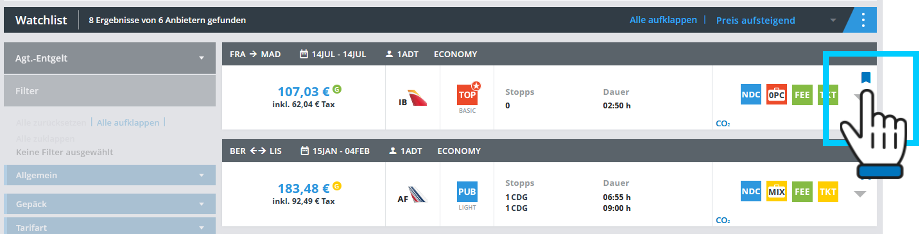The height and width of the screenshot is (234, 919).
Task: Click Alle aufklappen link in header bar
Action: (x=663, y=20)
